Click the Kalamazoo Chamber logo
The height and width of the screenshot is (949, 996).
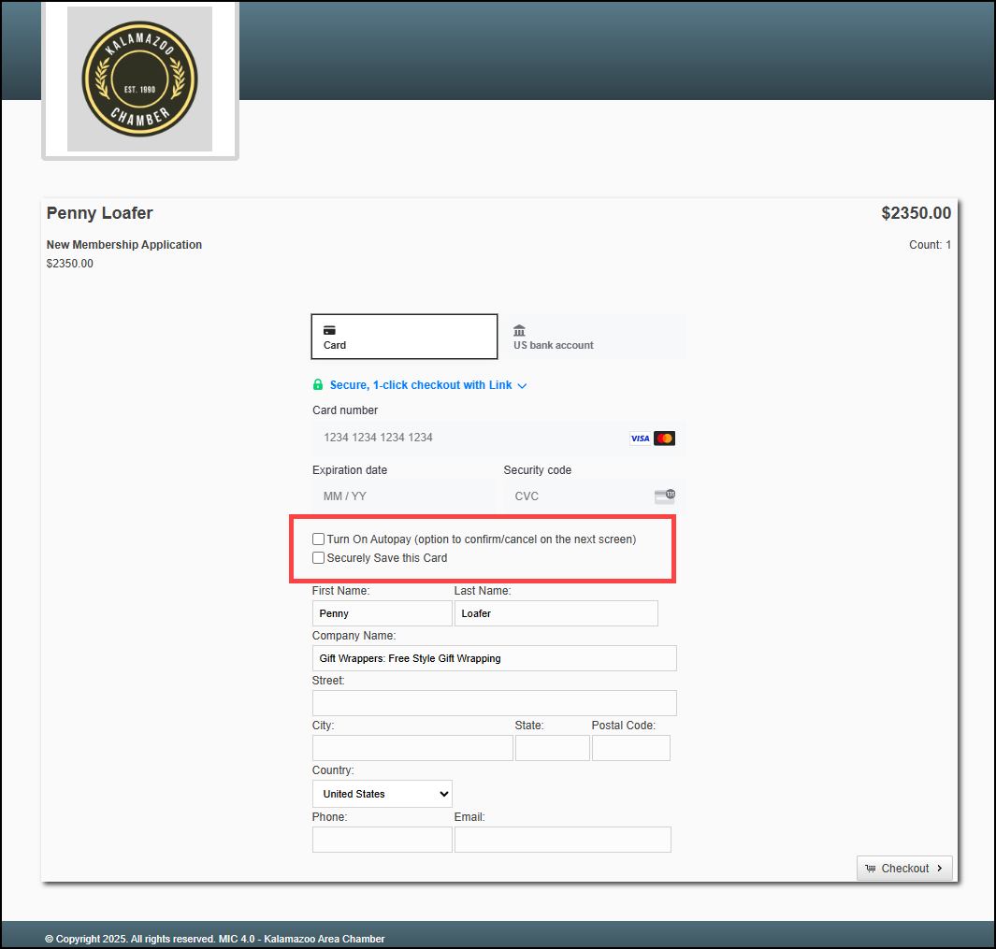[x=139, y=79]
